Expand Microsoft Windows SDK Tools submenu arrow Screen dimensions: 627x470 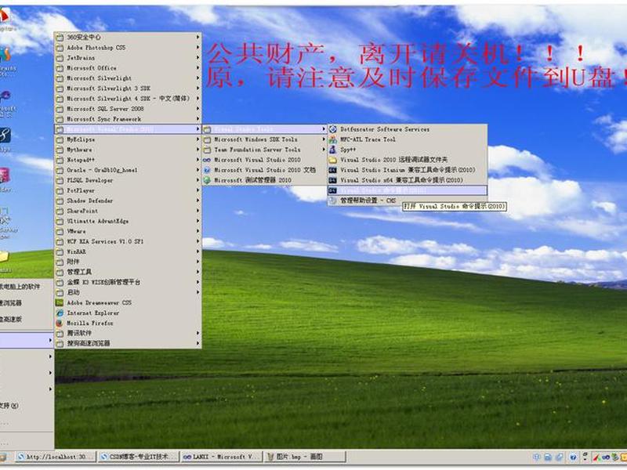click(x=324, y=139)
